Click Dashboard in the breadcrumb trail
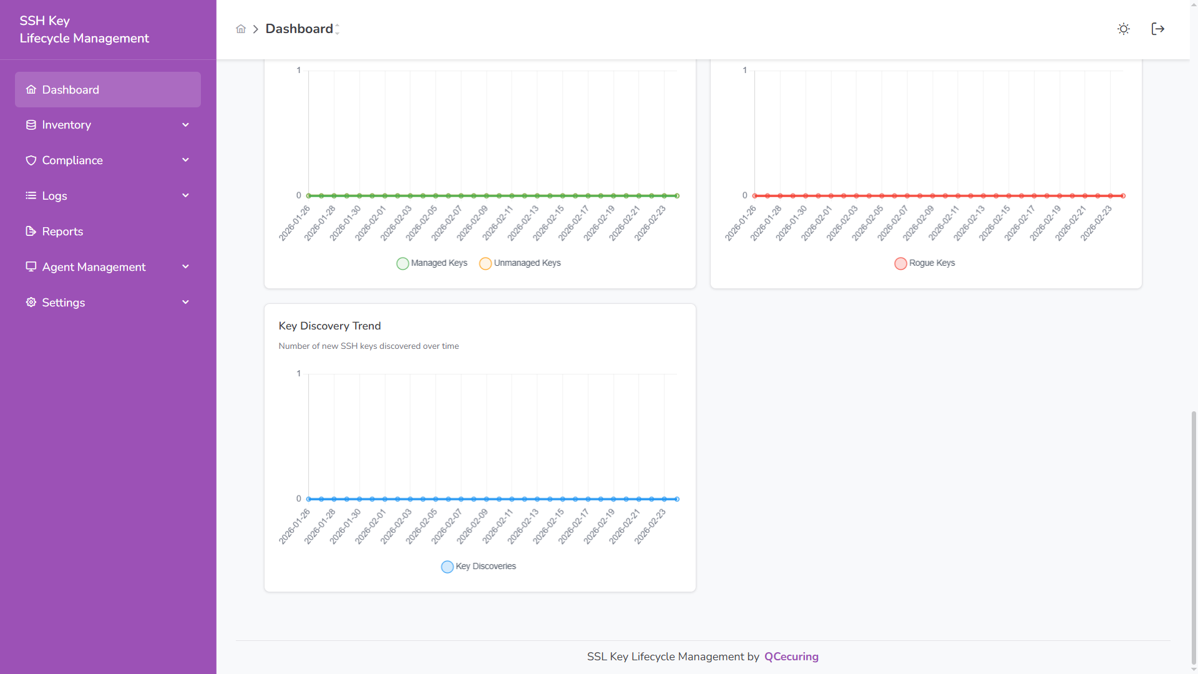The height and width of the screenshot is (674, 1198). (x=299, y=28)
